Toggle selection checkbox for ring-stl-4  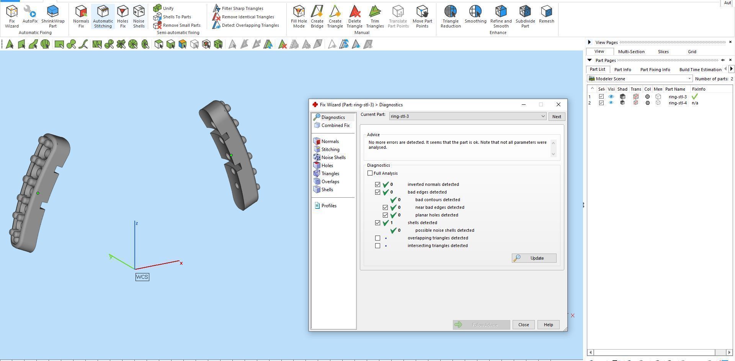point(601,103)
